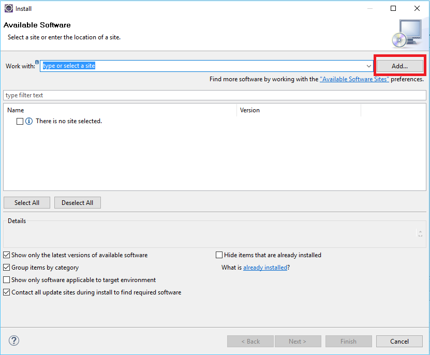
Task: Disable 'Show only the latest versions' checkbox
Action: (6, 255)
